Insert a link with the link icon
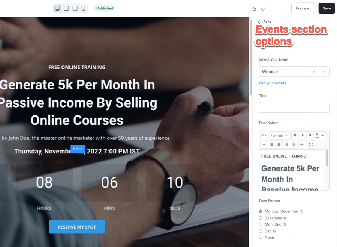Screen dimensions: 337x247 [302, 144]
